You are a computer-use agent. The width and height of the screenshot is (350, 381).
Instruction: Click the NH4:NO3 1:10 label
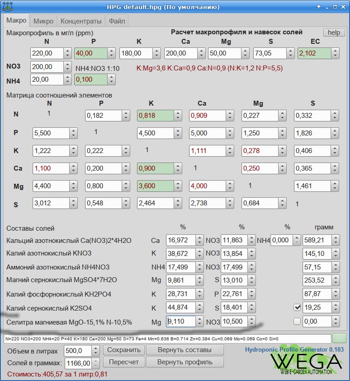[x=97, y=69]
